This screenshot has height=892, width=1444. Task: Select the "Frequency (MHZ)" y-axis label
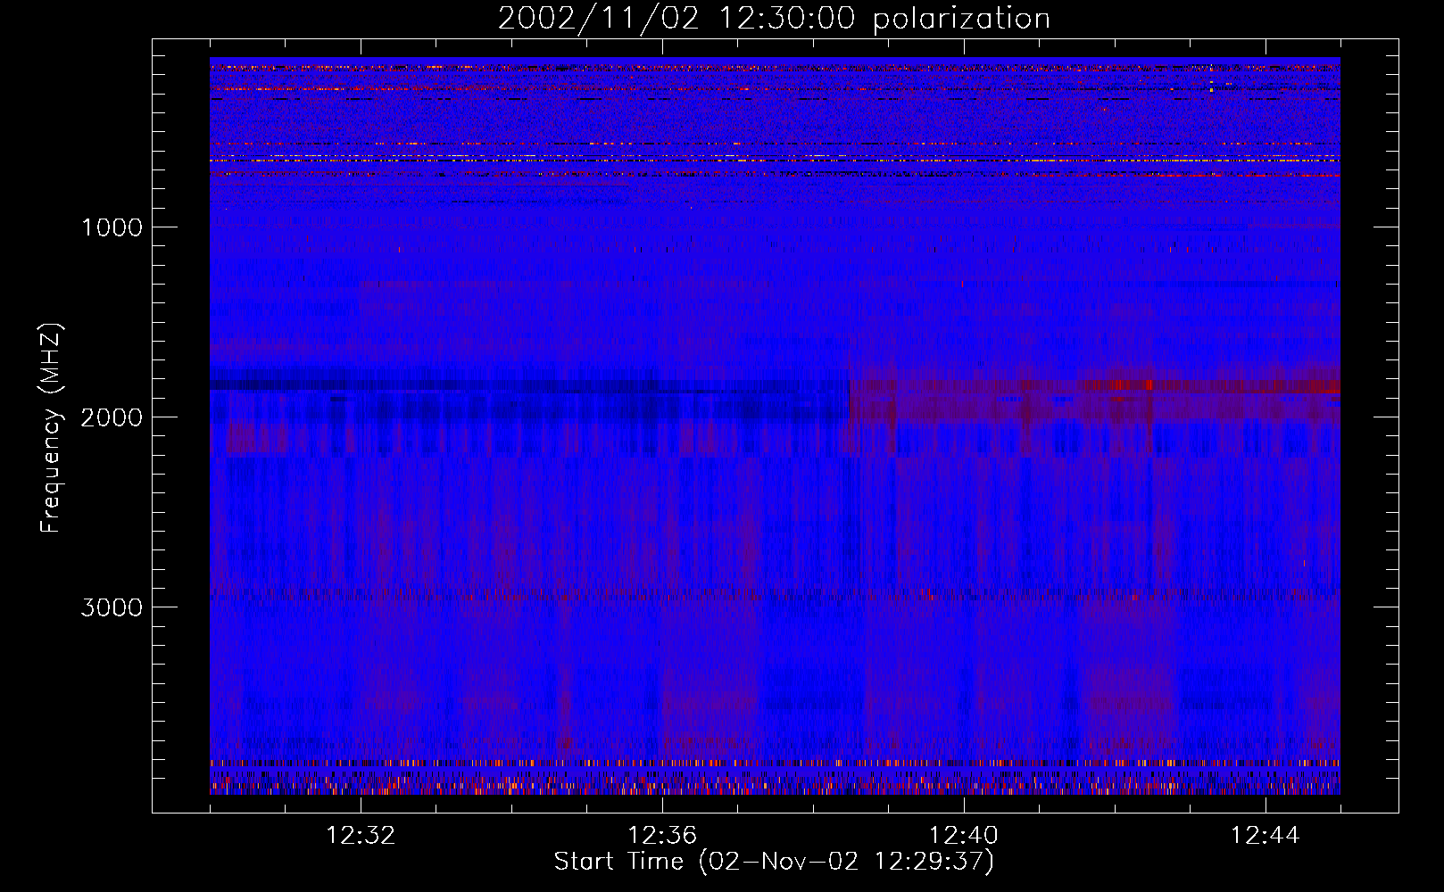(51, 428)
